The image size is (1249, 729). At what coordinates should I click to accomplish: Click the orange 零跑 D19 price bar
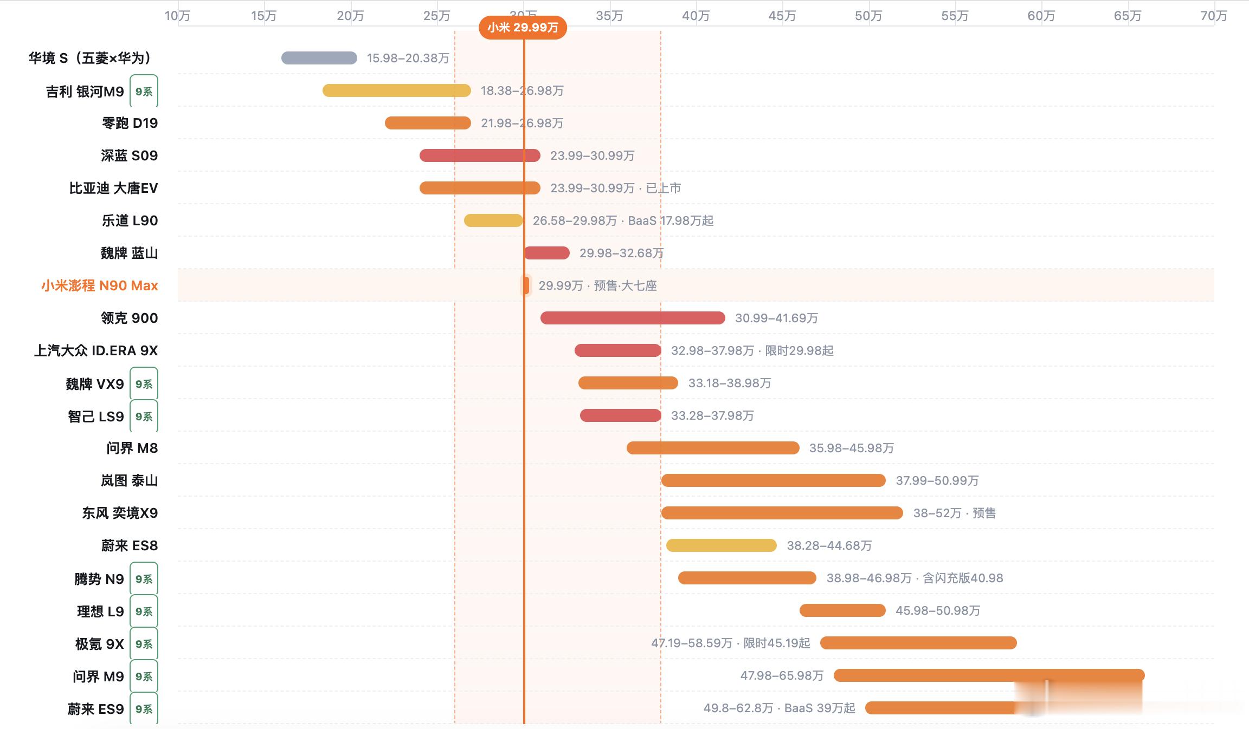pos(428,123)
